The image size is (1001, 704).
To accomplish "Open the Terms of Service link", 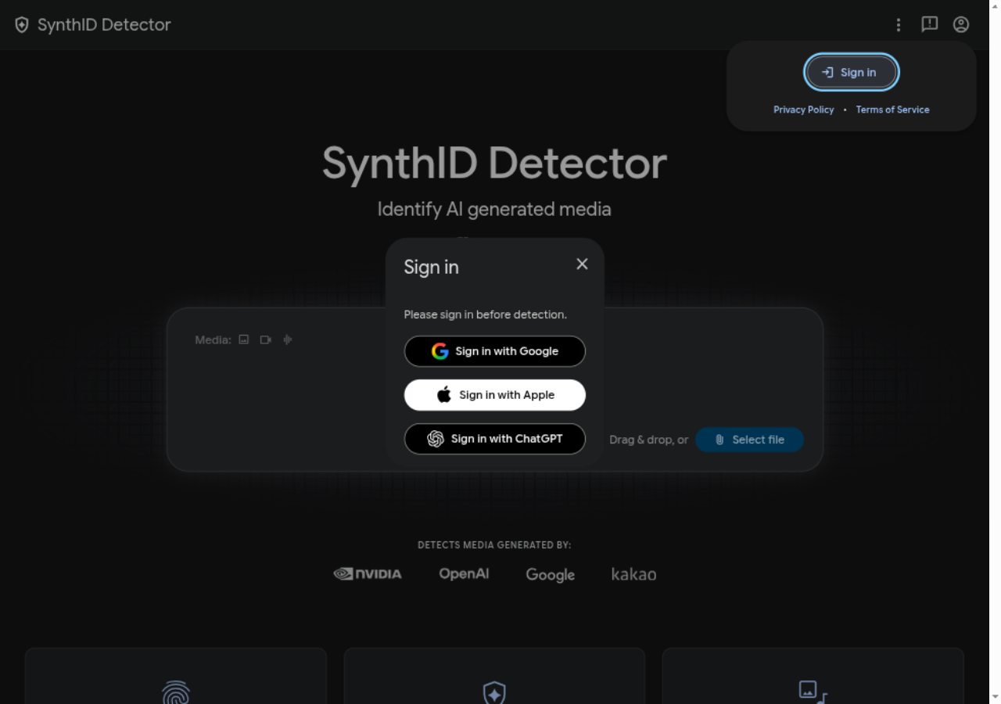I will [x=892, y=110].
